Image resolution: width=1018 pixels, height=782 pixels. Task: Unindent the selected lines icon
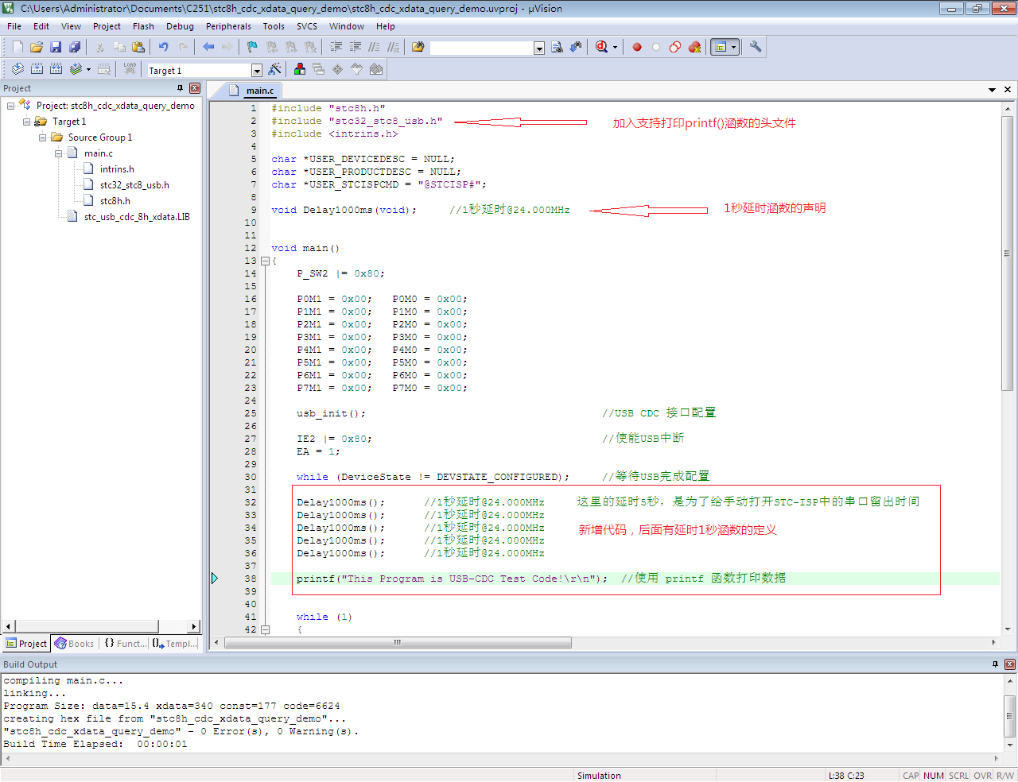coord(355,47)
